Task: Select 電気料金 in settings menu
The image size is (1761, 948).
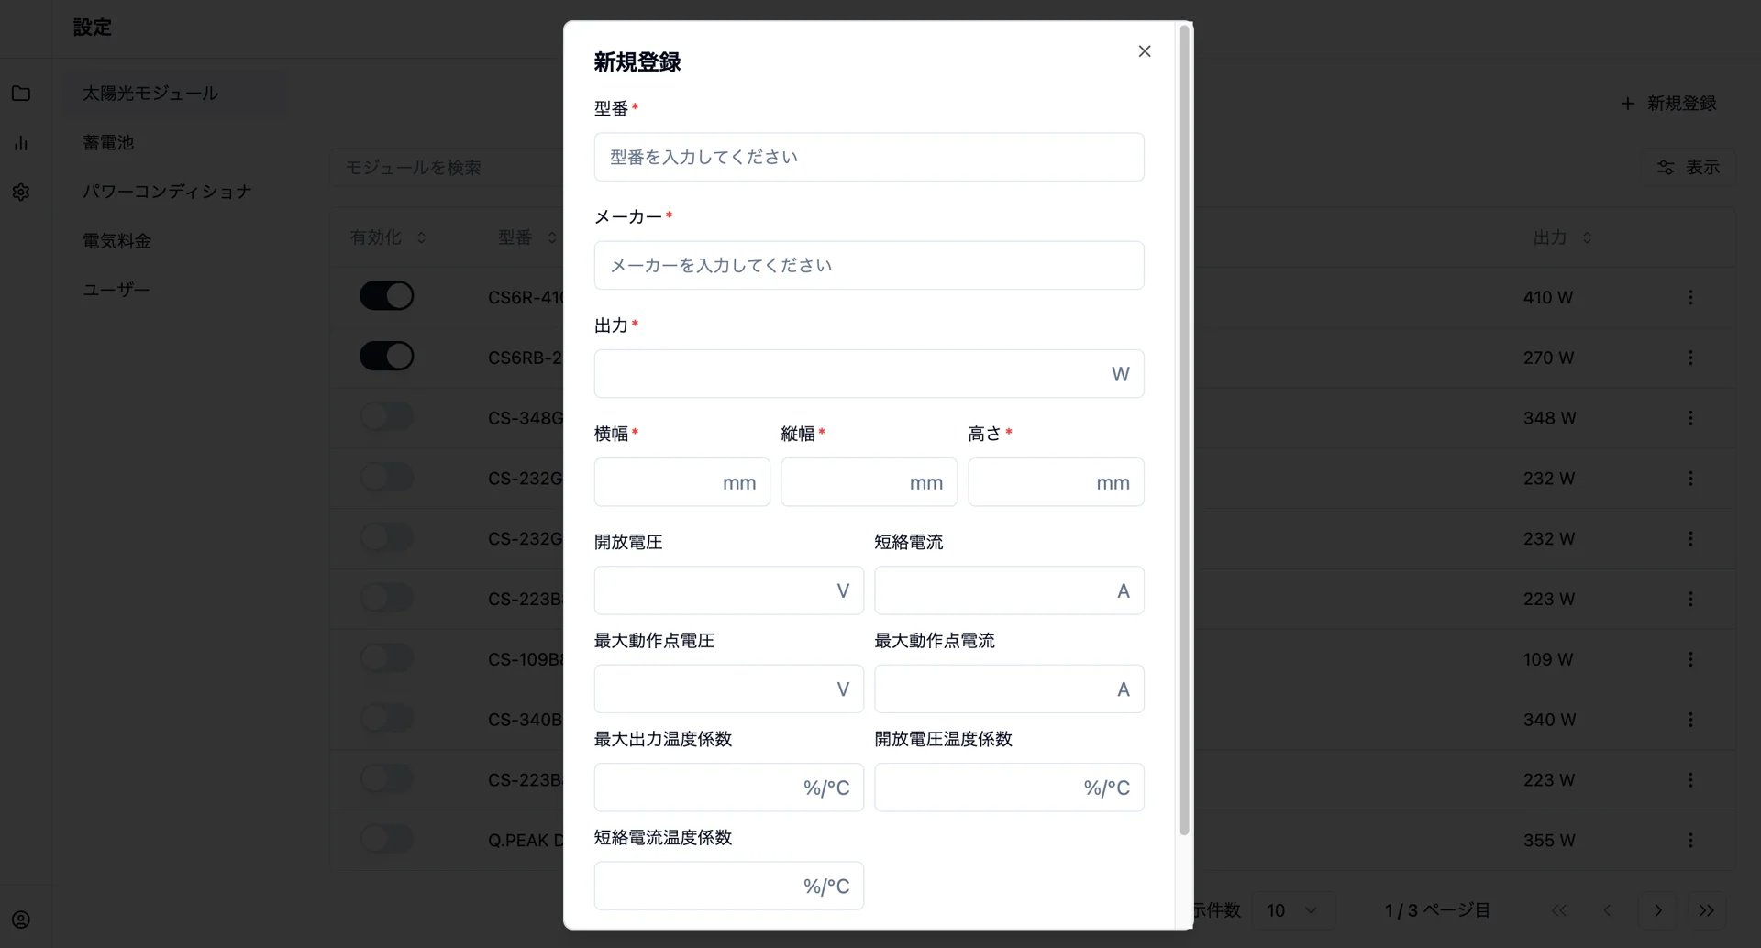Action: [x=116, y=241]
